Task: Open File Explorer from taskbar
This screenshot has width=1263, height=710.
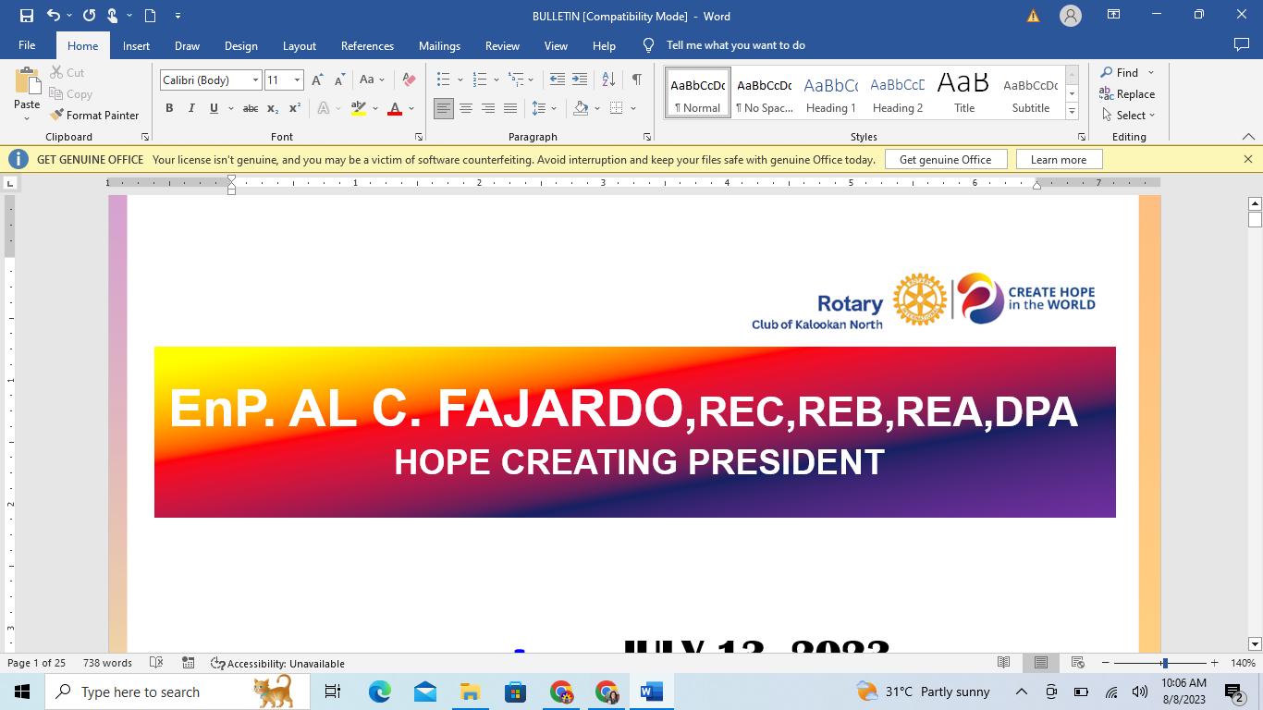Action: 470,692
